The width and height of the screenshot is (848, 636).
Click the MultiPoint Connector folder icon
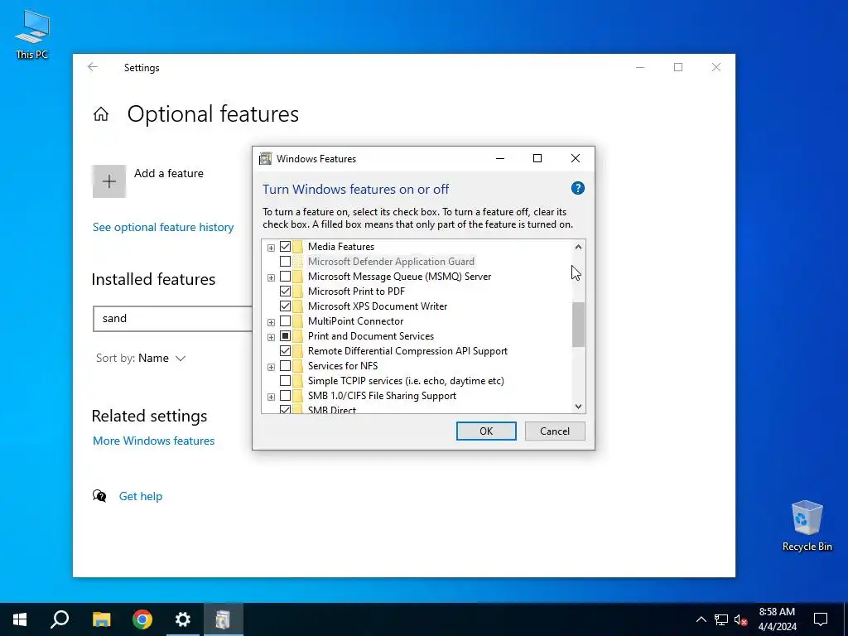click(x=298, y=321)
